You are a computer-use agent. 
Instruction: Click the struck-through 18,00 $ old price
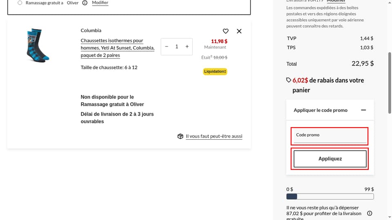pyautogui.click(x=220, y=57)
